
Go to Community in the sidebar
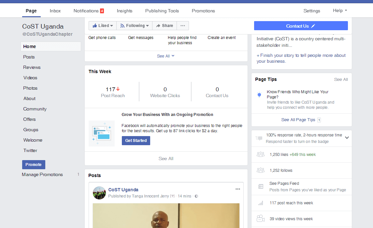pyautogui.click(x=35, y=109)
